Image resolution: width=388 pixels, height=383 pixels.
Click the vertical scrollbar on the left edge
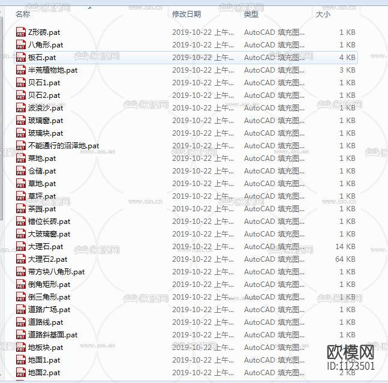point(1,119)
